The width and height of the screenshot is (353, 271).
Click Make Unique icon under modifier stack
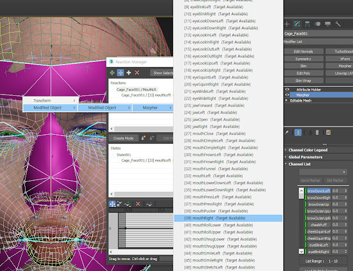point(310,132)
